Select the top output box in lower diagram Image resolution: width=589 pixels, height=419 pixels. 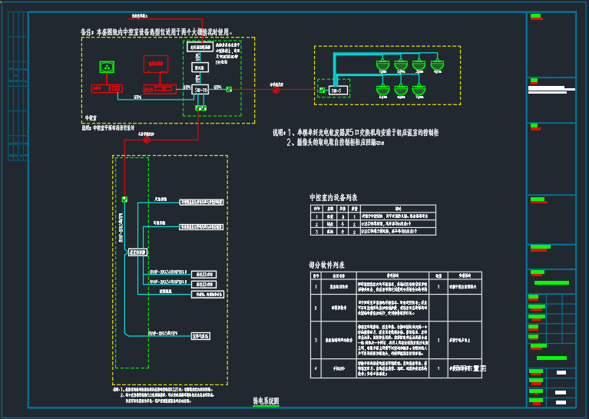point(202,203)
